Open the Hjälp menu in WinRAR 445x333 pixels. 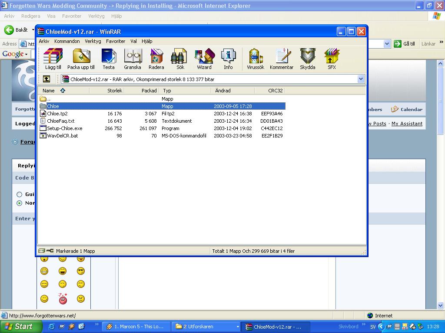[x=147, y=41]
